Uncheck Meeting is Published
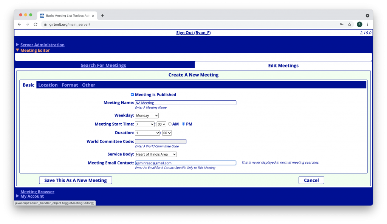The width and height of the screenshot is (387, 224). pyautogui.click(x=132, y=95)
